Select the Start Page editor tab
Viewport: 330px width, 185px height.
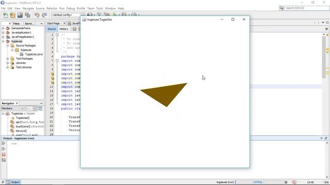point(54,23)
